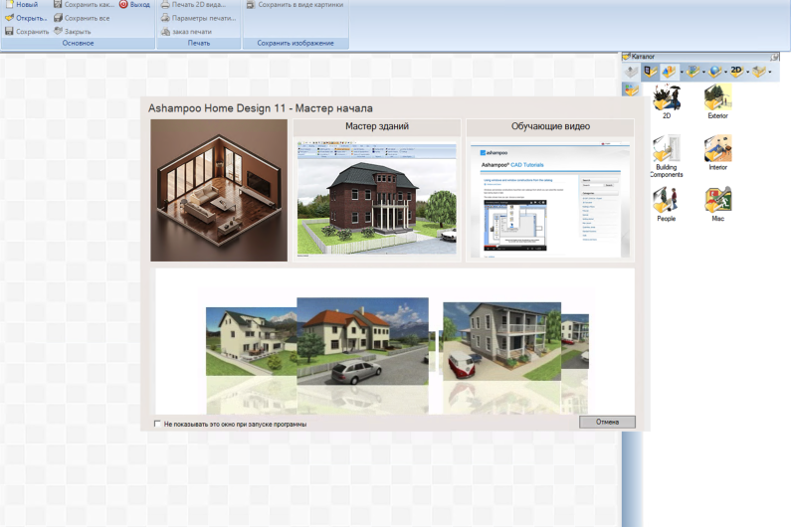This screenshot has height=527, width=791.
Task: Select the partially hidden rightmost sample project
Action: (x=575, y=341)
